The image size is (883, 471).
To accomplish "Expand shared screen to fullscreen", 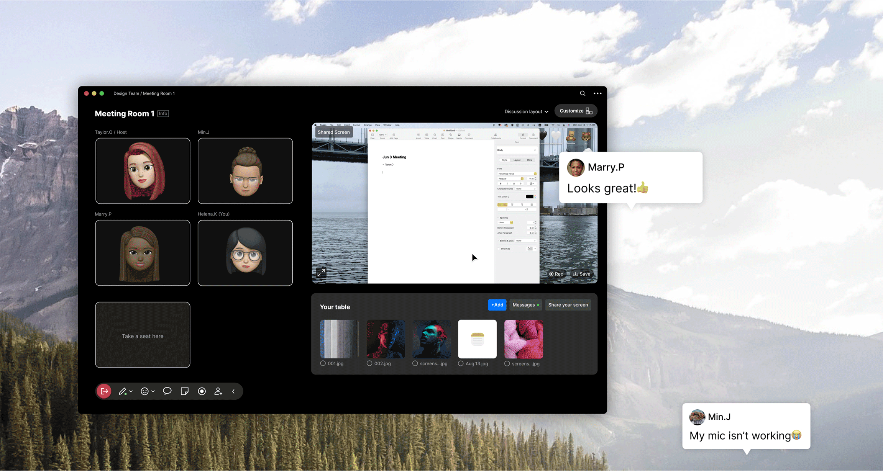I will point(321,273).
